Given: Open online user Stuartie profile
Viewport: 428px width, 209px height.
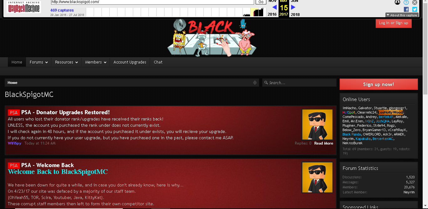Looking at the screenshot, I should click(x=380, y=108).
